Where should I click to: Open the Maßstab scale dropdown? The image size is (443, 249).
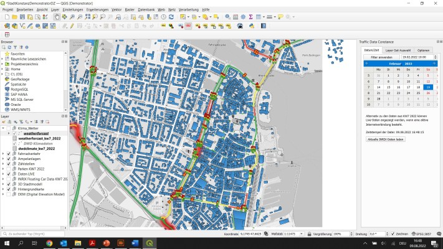coord(302,234)
